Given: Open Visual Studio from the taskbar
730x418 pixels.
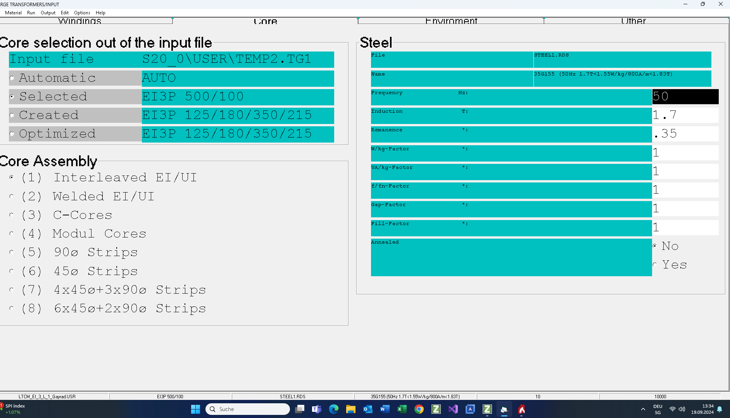Looking at the screenshot, I should (453, 409).
